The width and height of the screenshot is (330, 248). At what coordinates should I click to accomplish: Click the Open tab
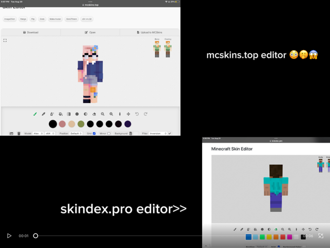pyautogui.click(x=90, y=33)
